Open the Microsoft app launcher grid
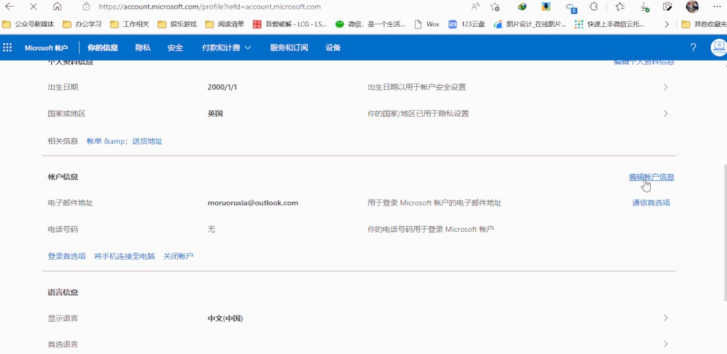The image size is (727, 354). pyautogui.click(x=8, y=48)
